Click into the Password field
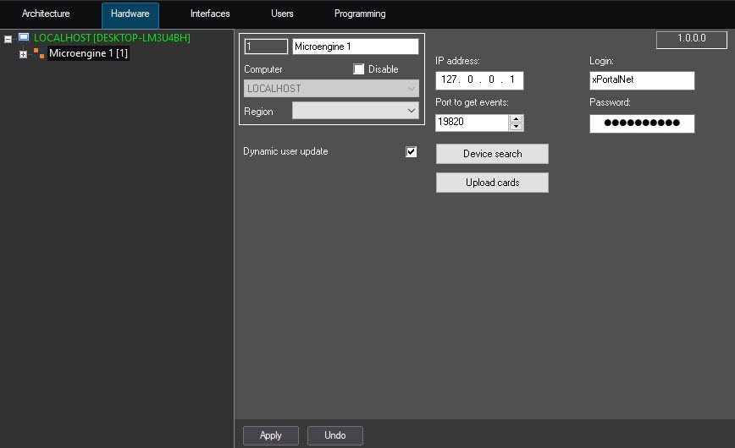Viewport: 735px width, 448px height. [642, 123]
